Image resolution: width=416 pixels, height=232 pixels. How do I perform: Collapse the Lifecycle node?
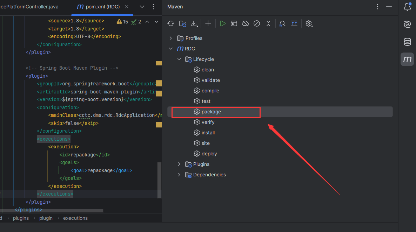coord(179,59)
